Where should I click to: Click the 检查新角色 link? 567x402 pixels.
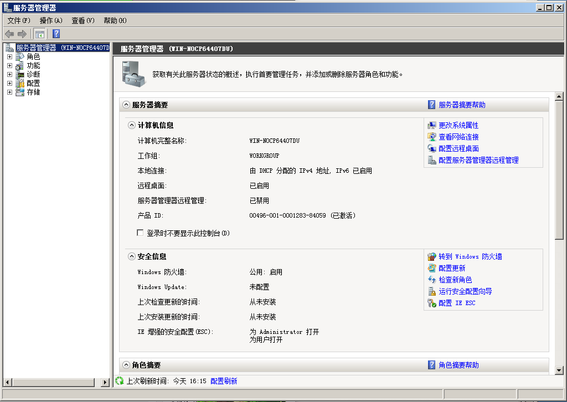pos(455,280)
